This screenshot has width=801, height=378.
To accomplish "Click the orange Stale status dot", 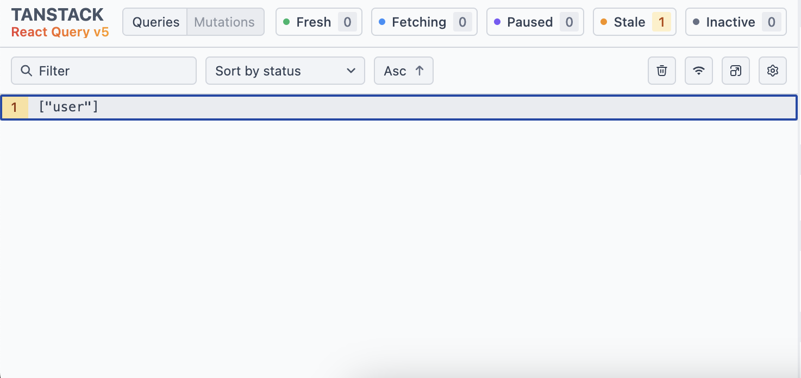I will coord(604,22).
